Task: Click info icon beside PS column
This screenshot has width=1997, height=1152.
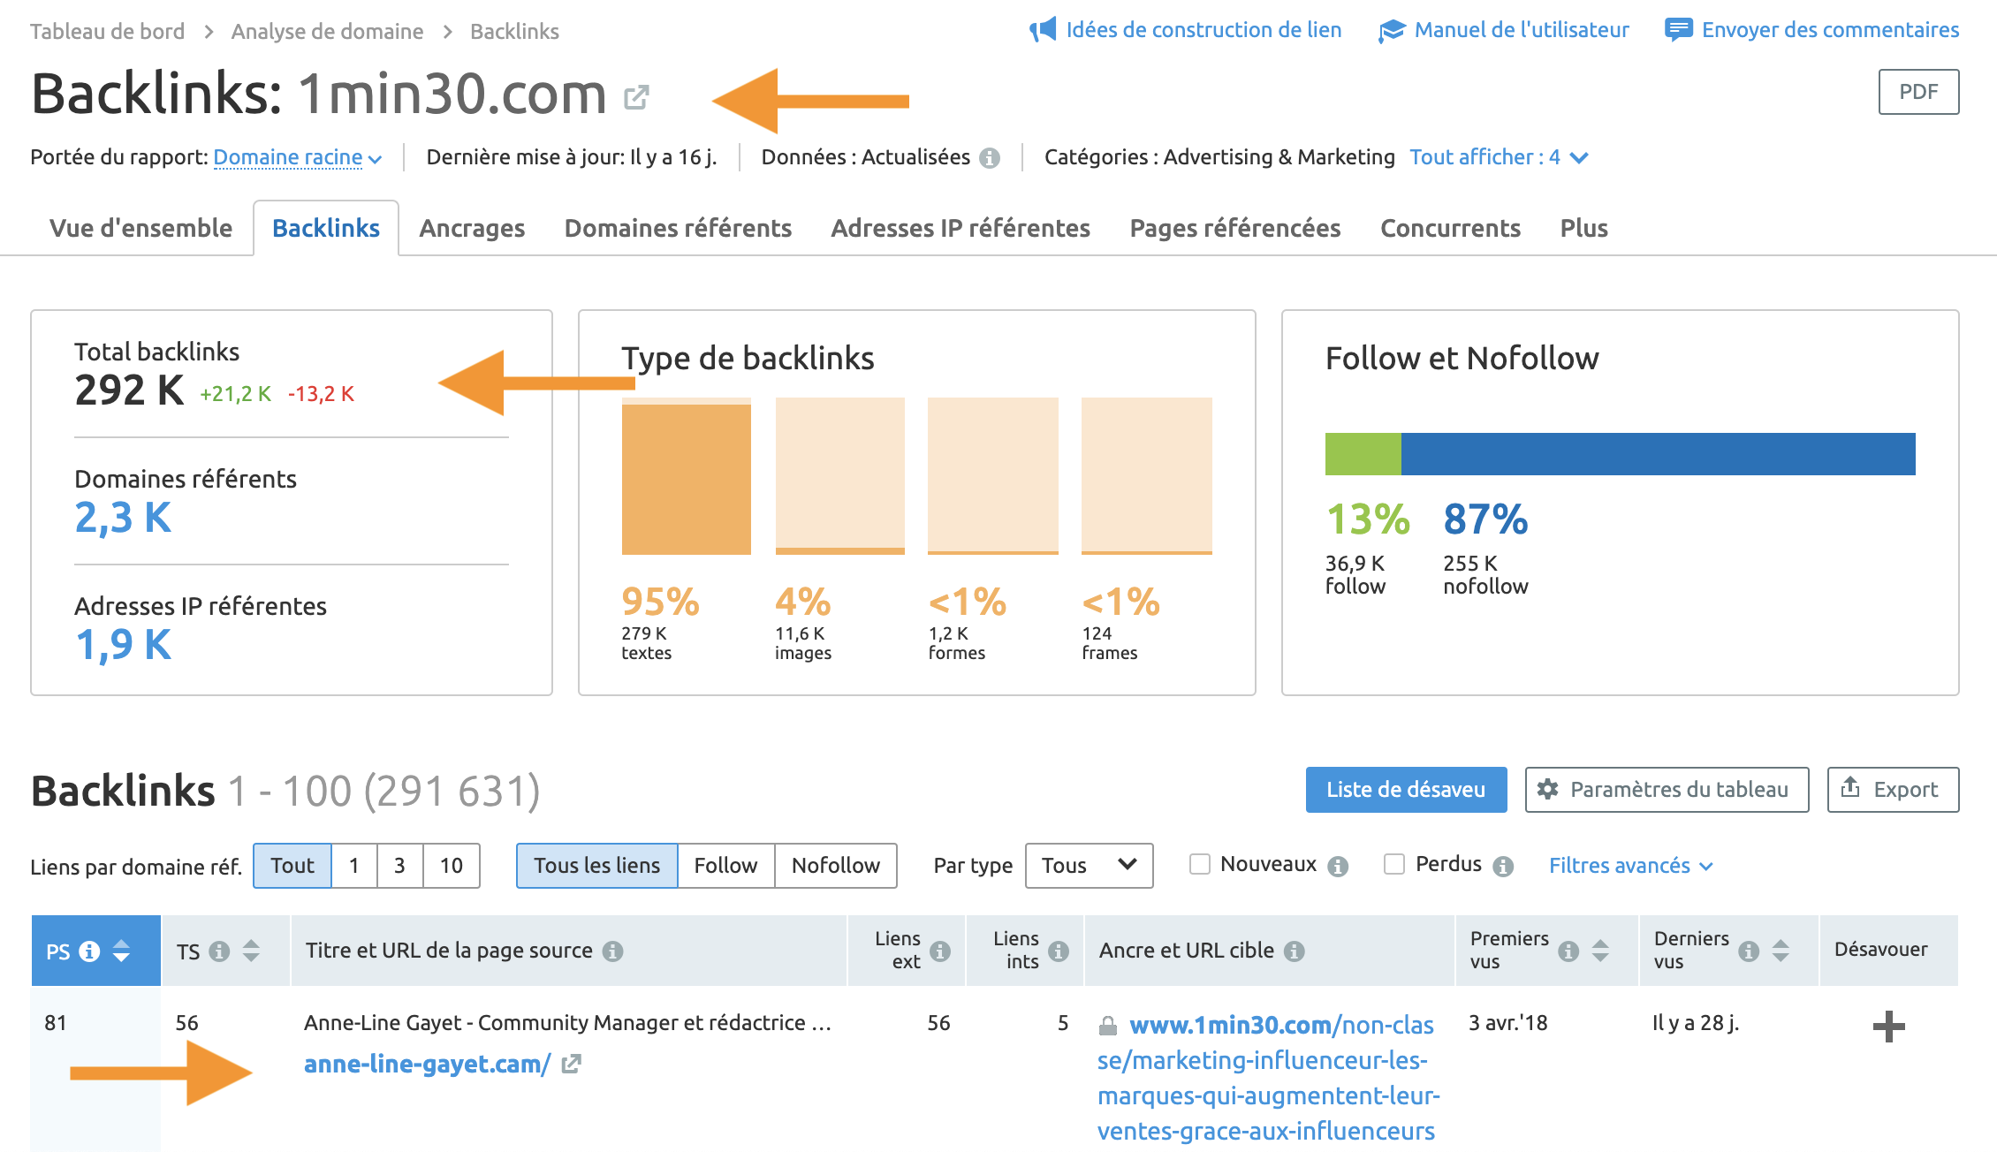Action: pyautogui.click(x=89, y=951)
